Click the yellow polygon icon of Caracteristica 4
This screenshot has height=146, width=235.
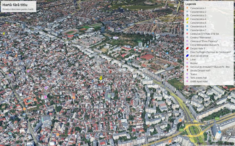[x=187, y=19]
